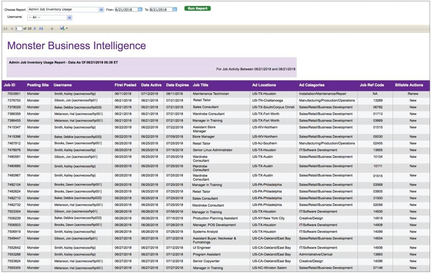The image size is (432, 273).
Task: Click Assistant Buyer, Neckwear & Furnishings title
Action: (214, 240)
